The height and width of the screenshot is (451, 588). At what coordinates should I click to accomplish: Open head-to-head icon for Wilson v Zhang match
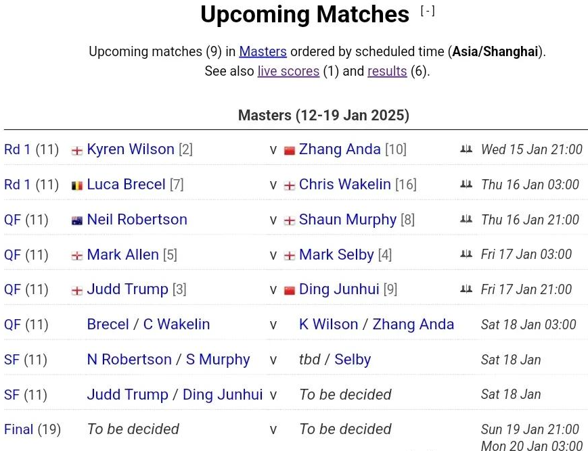[x=466, y=149]
